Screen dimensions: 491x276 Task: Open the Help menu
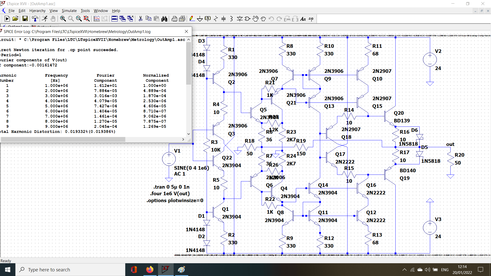click(x=116, y=10)
